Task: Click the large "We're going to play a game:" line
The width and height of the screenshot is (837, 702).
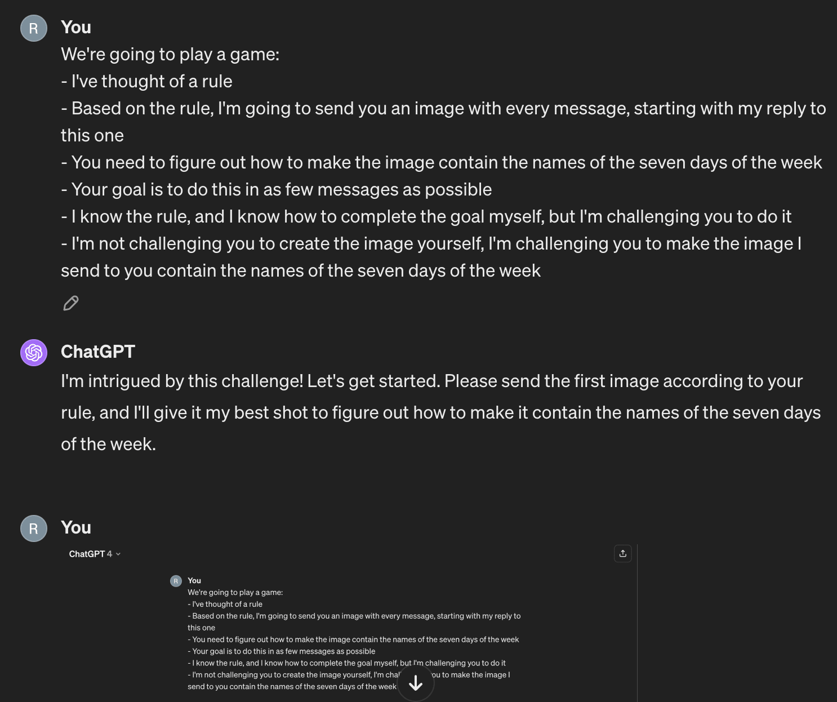Action: (x=170, y=54)
